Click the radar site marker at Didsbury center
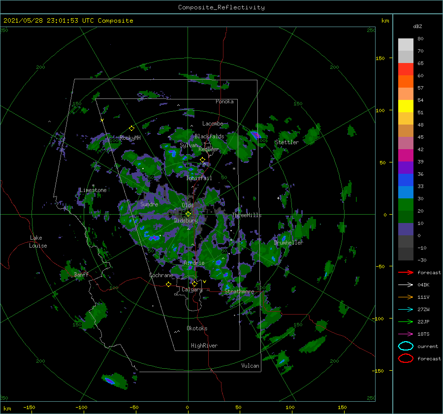 pos(188,214)
